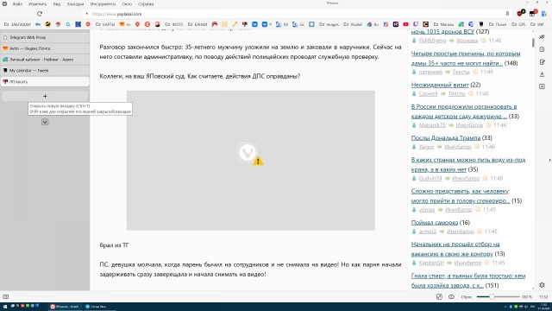Open 'Четыре простые причины' topic link
552x311 pixels.
(x=466, y=59)
